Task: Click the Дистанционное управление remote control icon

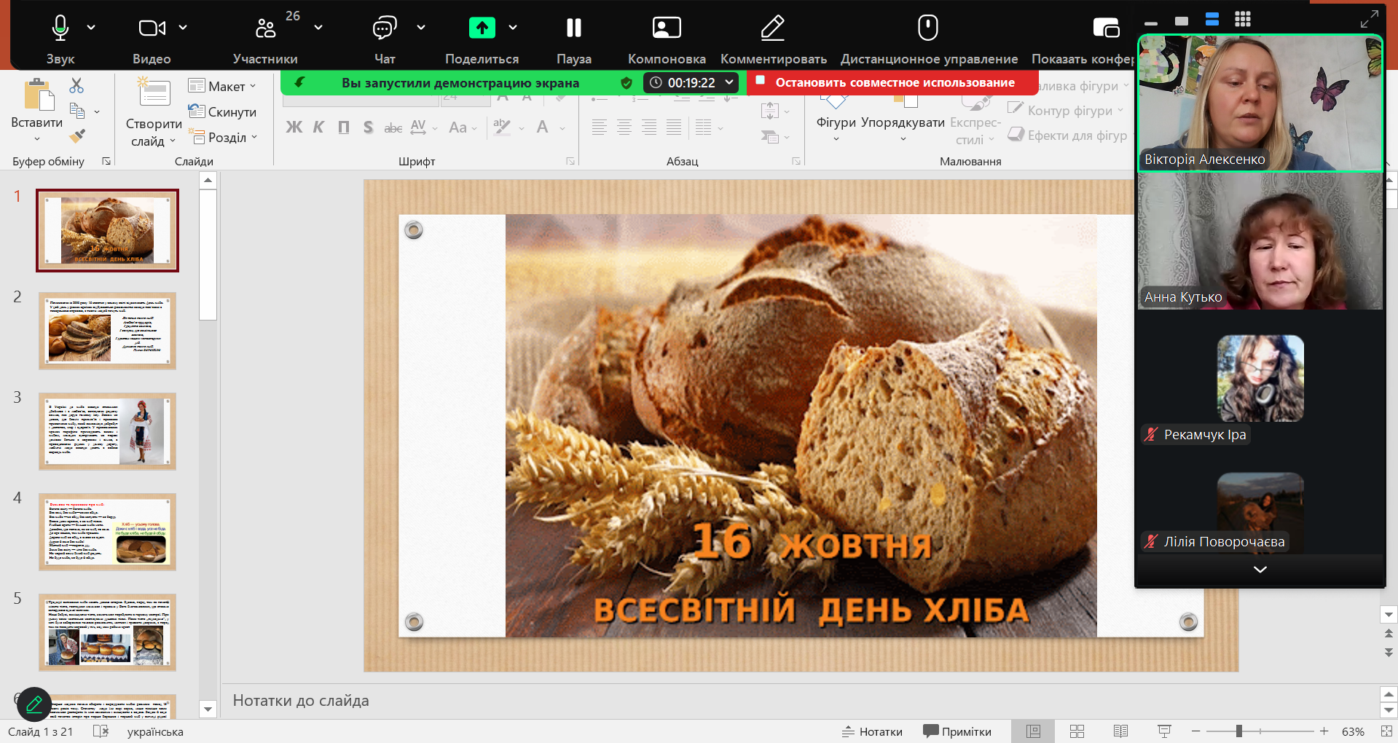Action: 927,28
